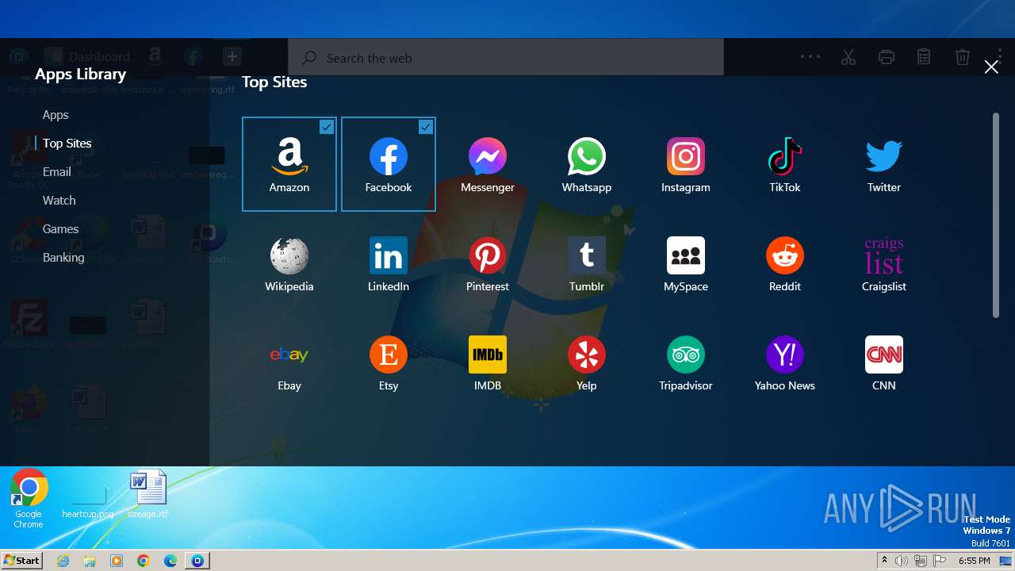Image resolution: width=1015 pixels, height=571 pixels.
Task: Open Microsoft Edge from taskbar
Action: [170, 561]
